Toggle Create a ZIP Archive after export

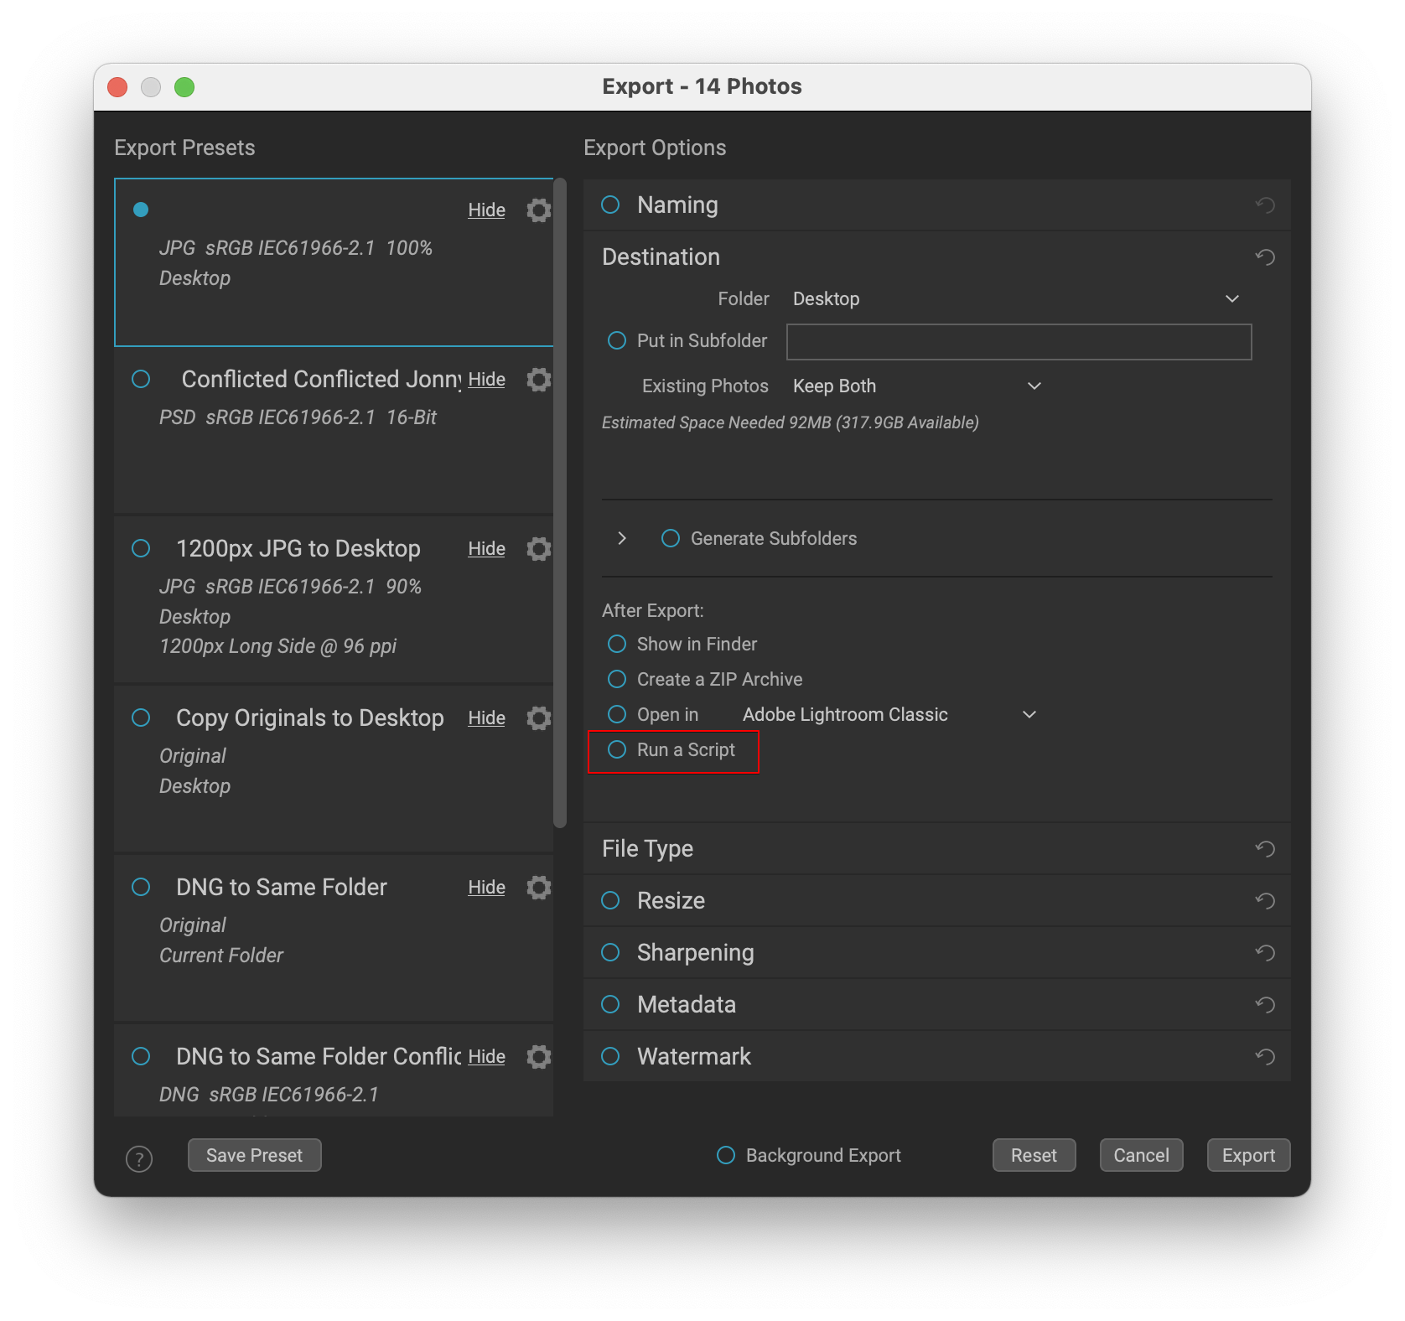click(x=617, y=680)
